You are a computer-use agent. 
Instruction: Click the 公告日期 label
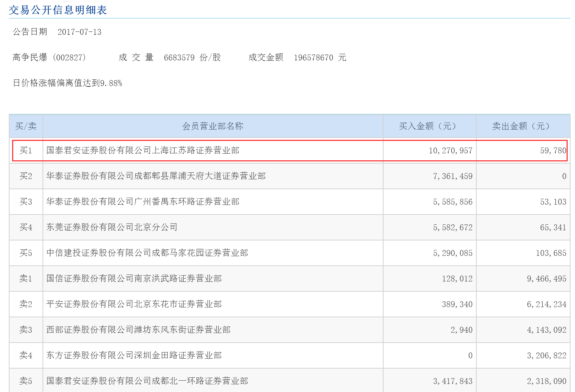coord(30,32)
